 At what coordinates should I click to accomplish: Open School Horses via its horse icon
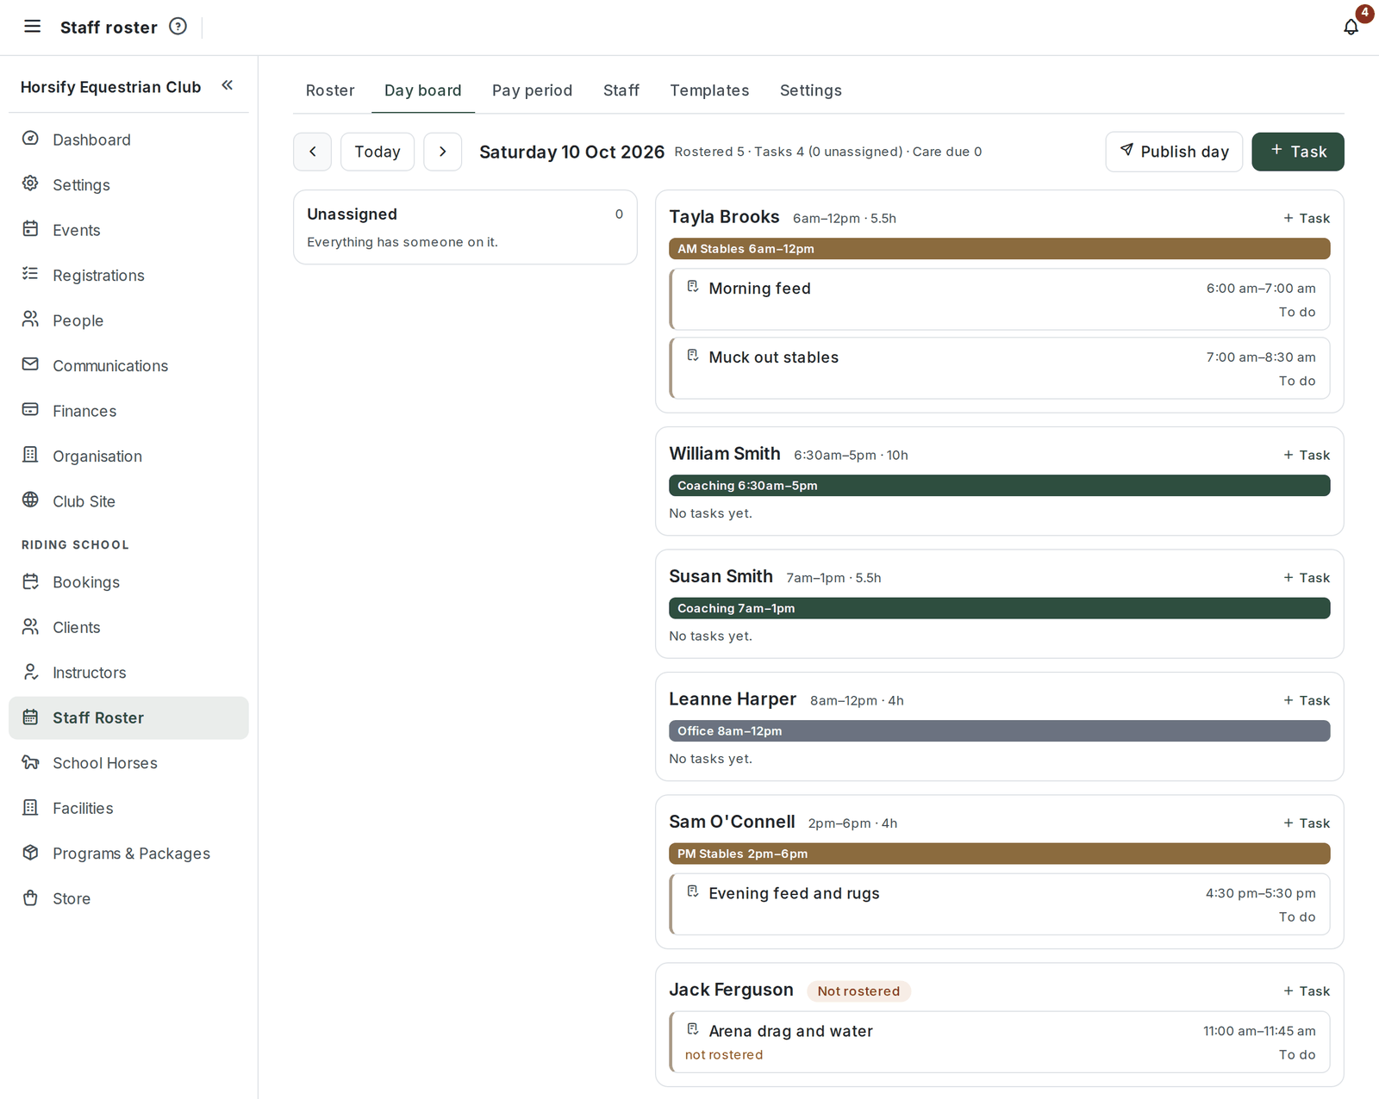point(30,762)
